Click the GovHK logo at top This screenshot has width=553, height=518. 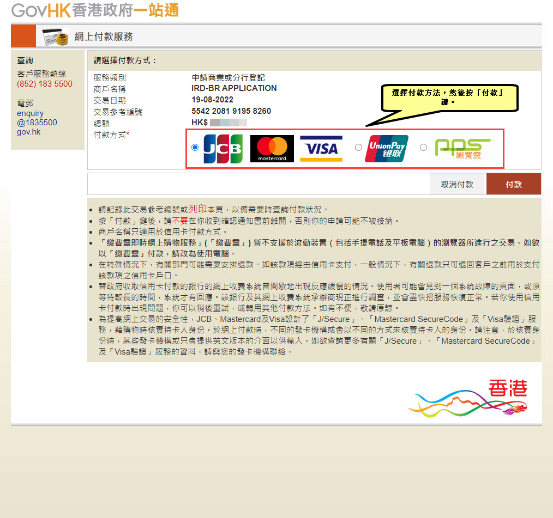click(95, 10)
